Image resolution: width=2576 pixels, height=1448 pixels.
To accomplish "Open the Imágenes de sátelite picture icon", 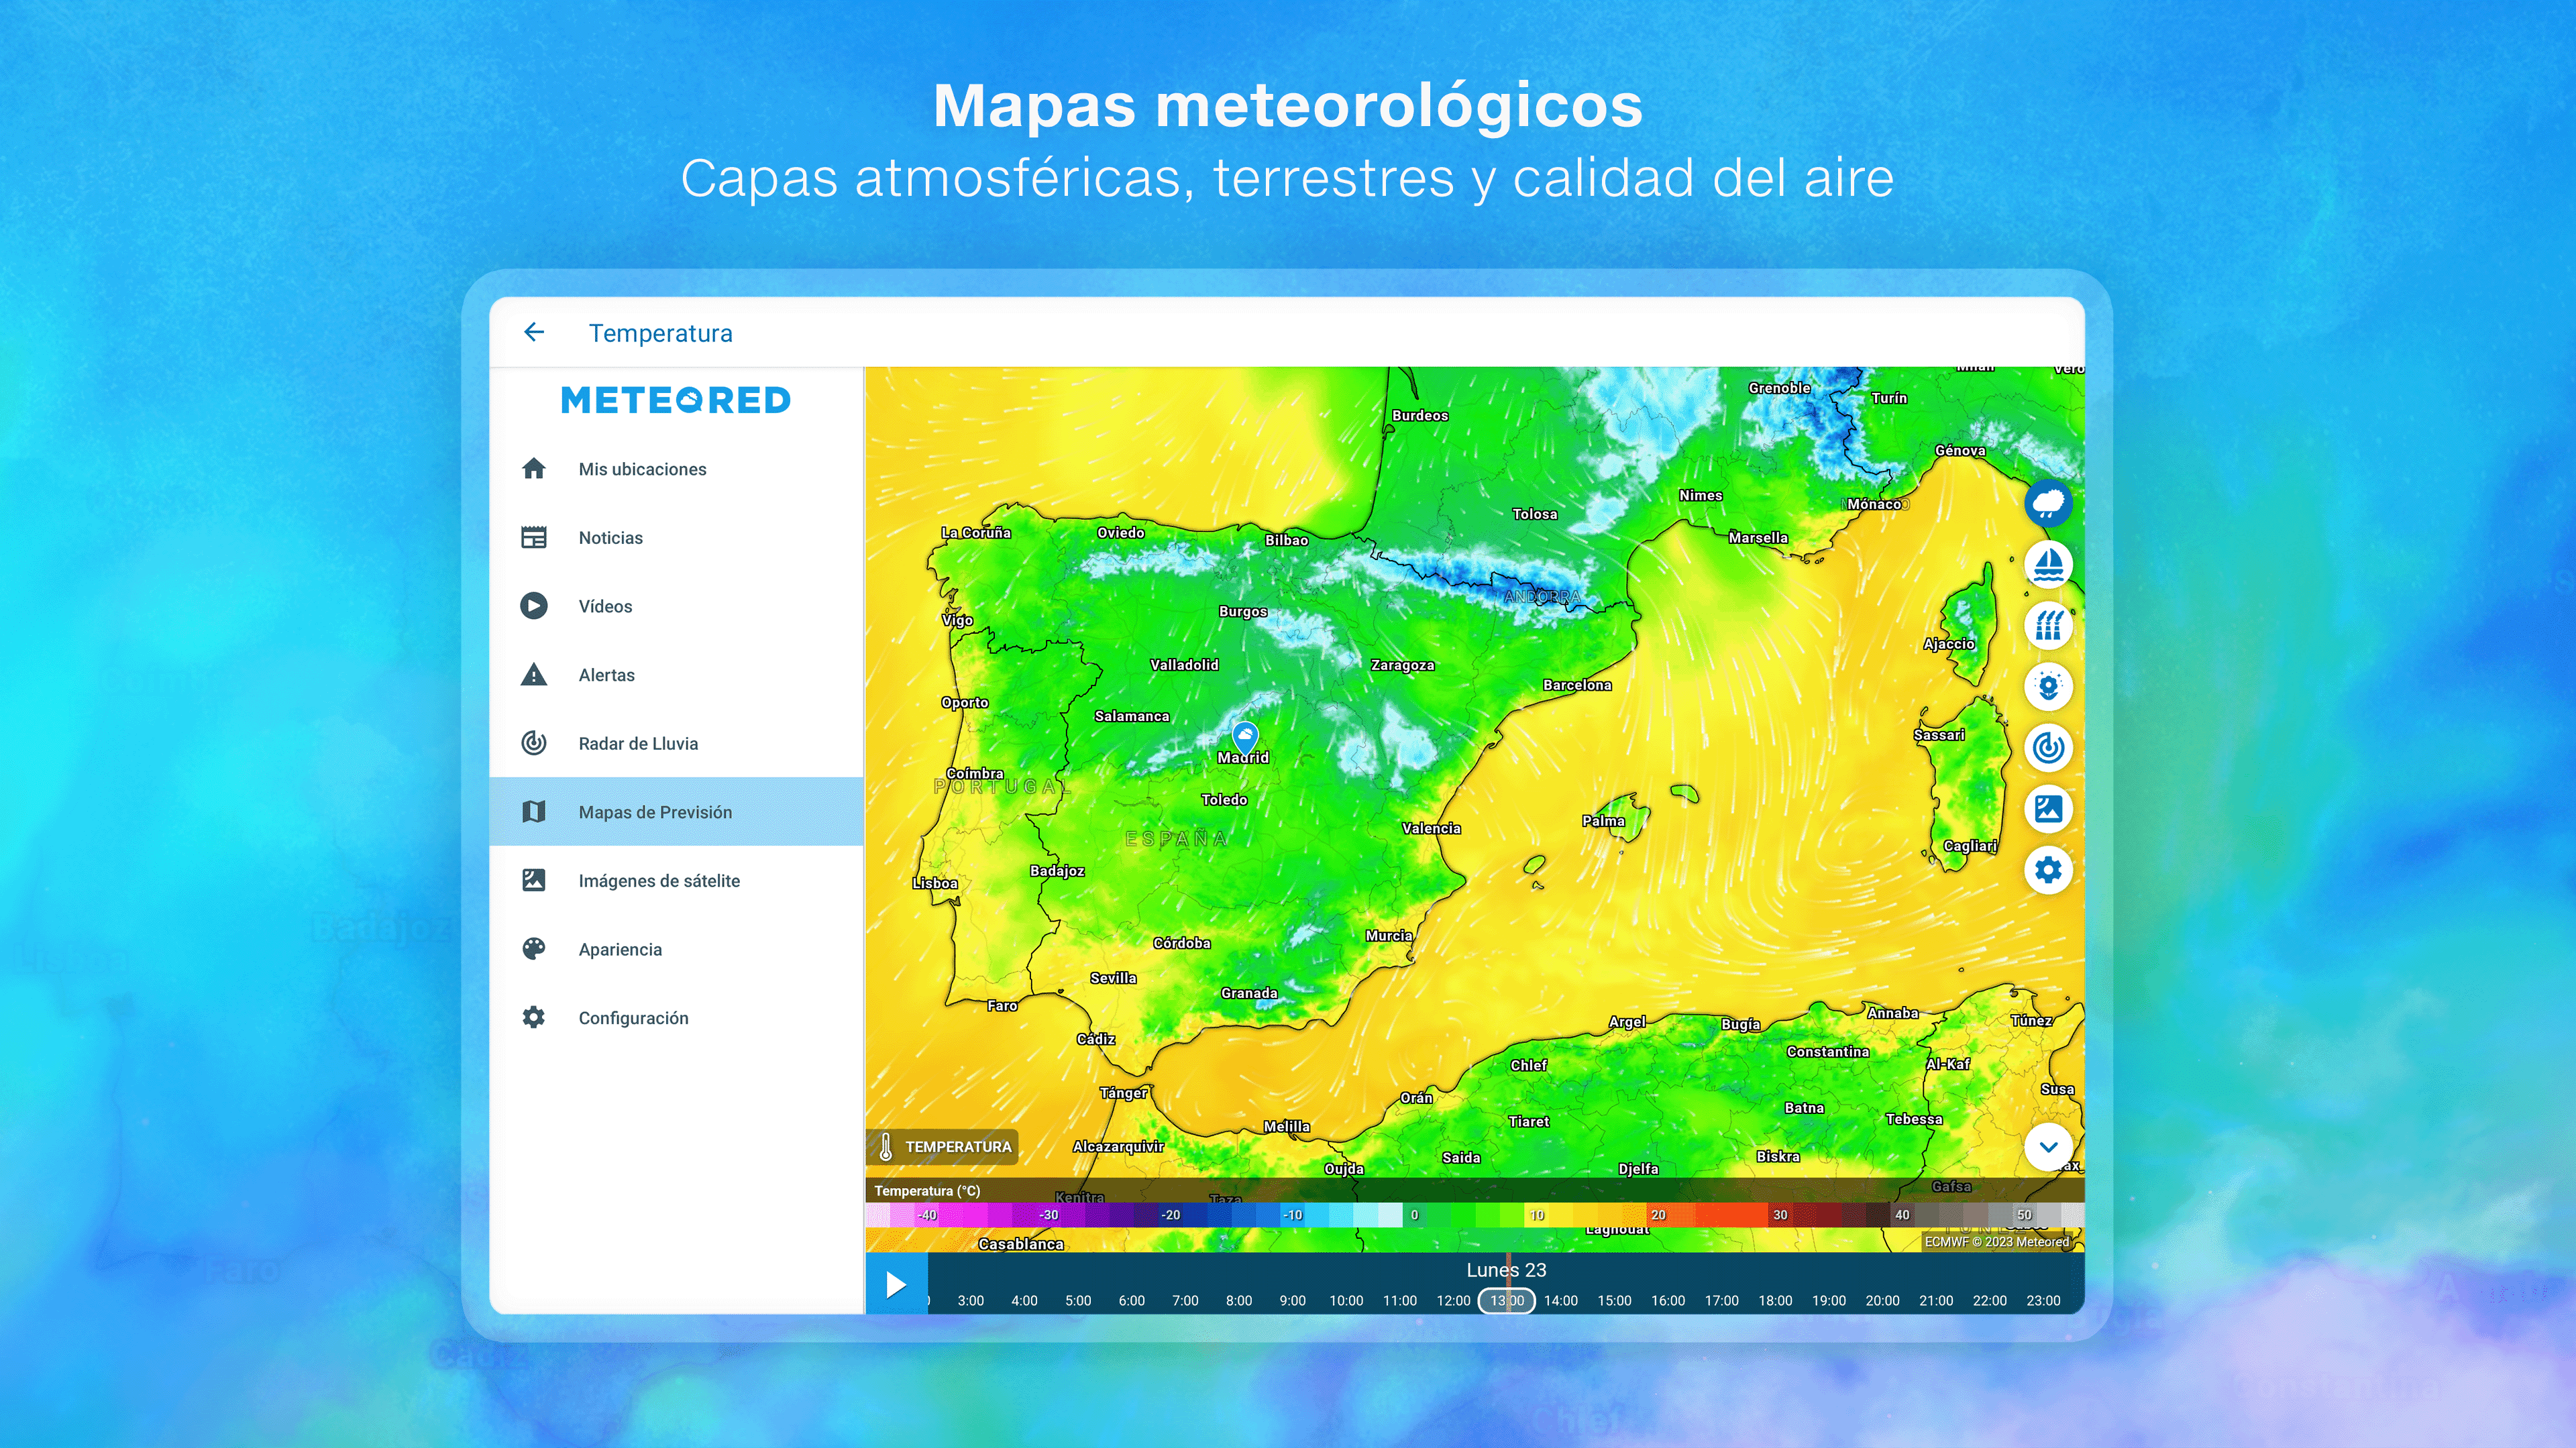I will click(x=534, y=880).
